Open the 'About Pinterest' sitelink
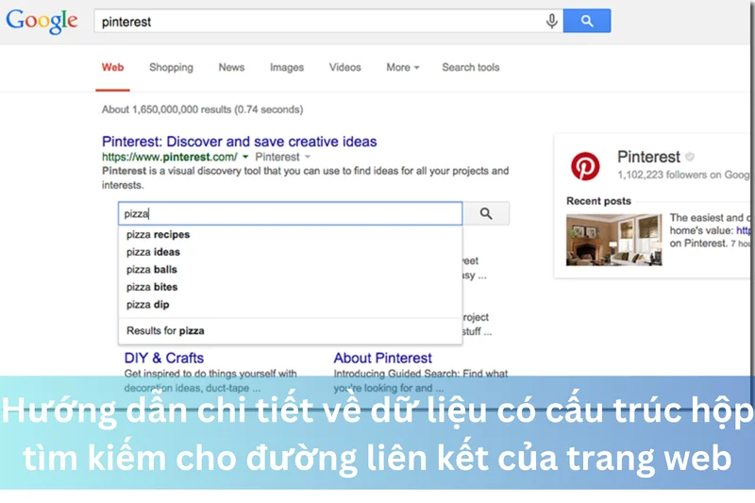Screen dimensions: 755x503 point(383,358)
